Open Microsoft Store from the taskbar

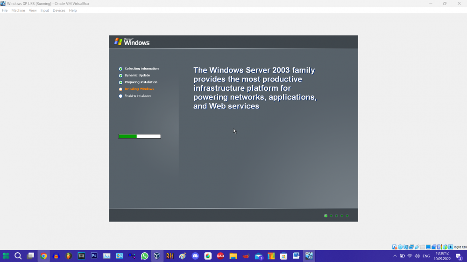tap(283, 256)
